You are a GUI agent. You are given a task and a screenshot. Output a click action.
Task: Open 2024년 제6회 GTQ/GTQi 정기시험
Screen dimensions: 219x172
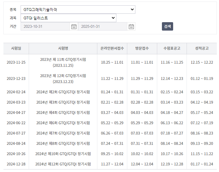point(63,123)
